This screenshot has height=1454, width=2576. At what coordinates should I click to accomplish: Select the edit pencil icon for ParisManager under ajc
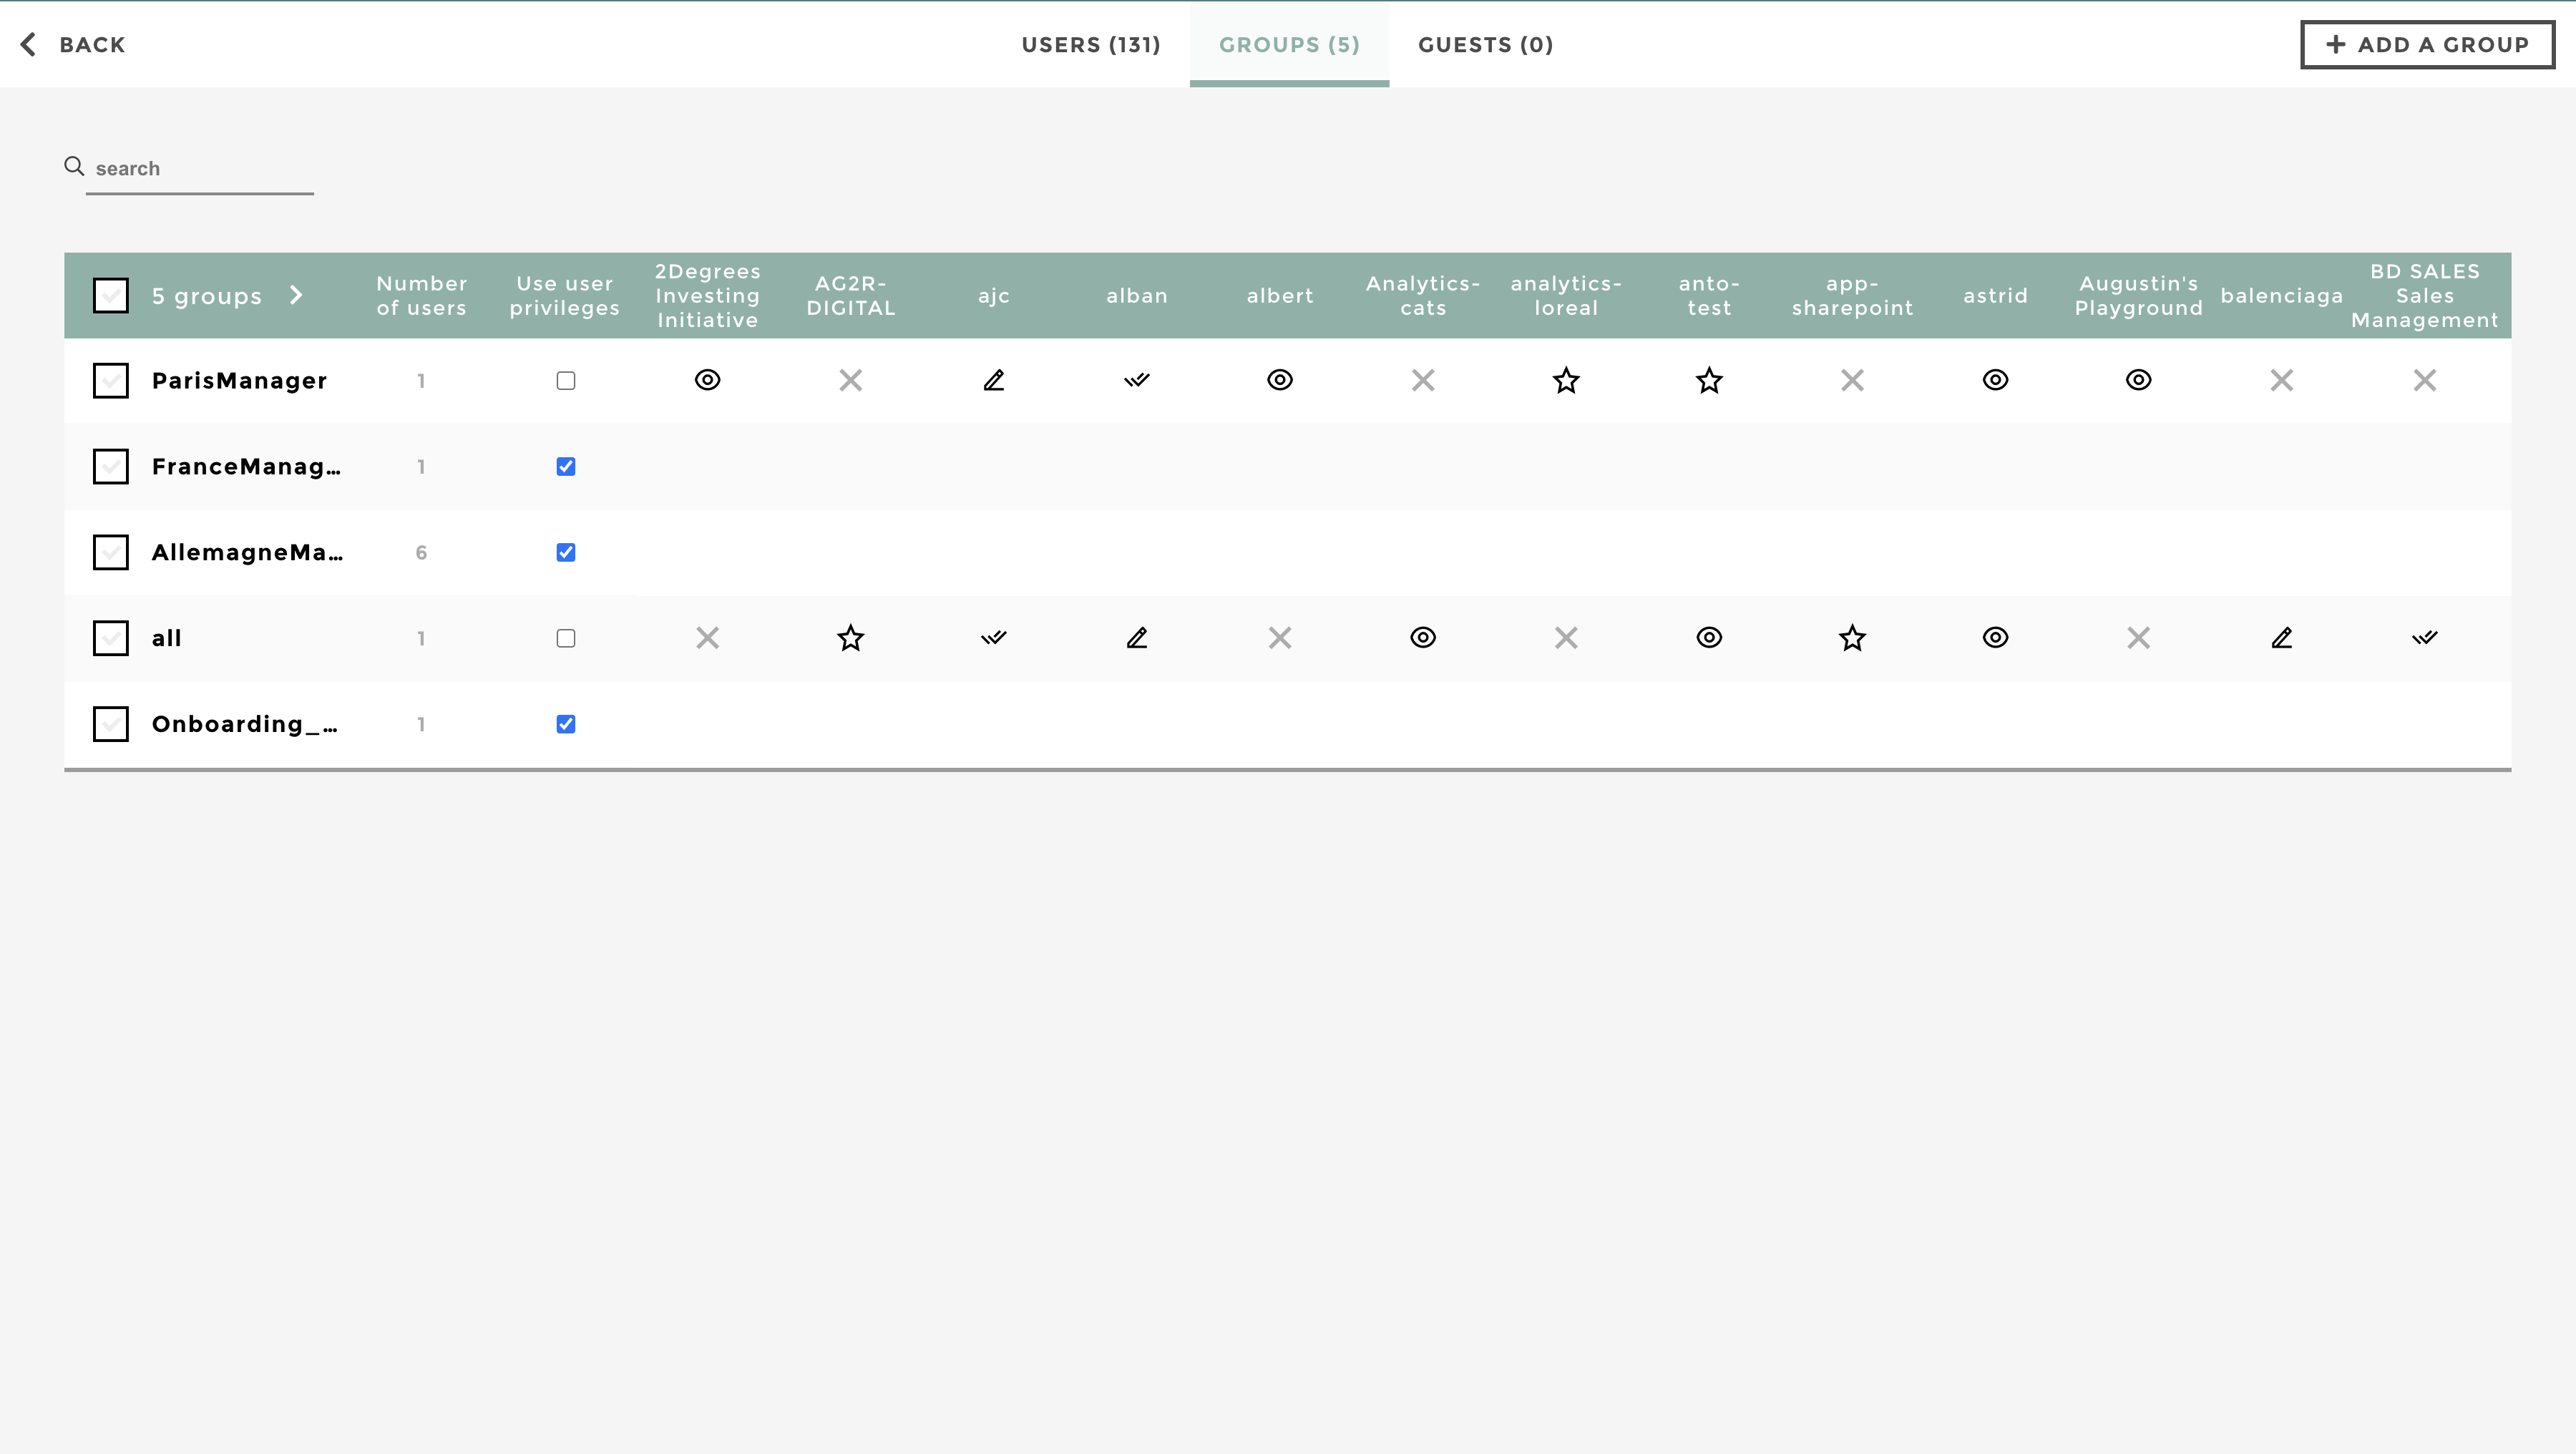[x=993, y=380]
